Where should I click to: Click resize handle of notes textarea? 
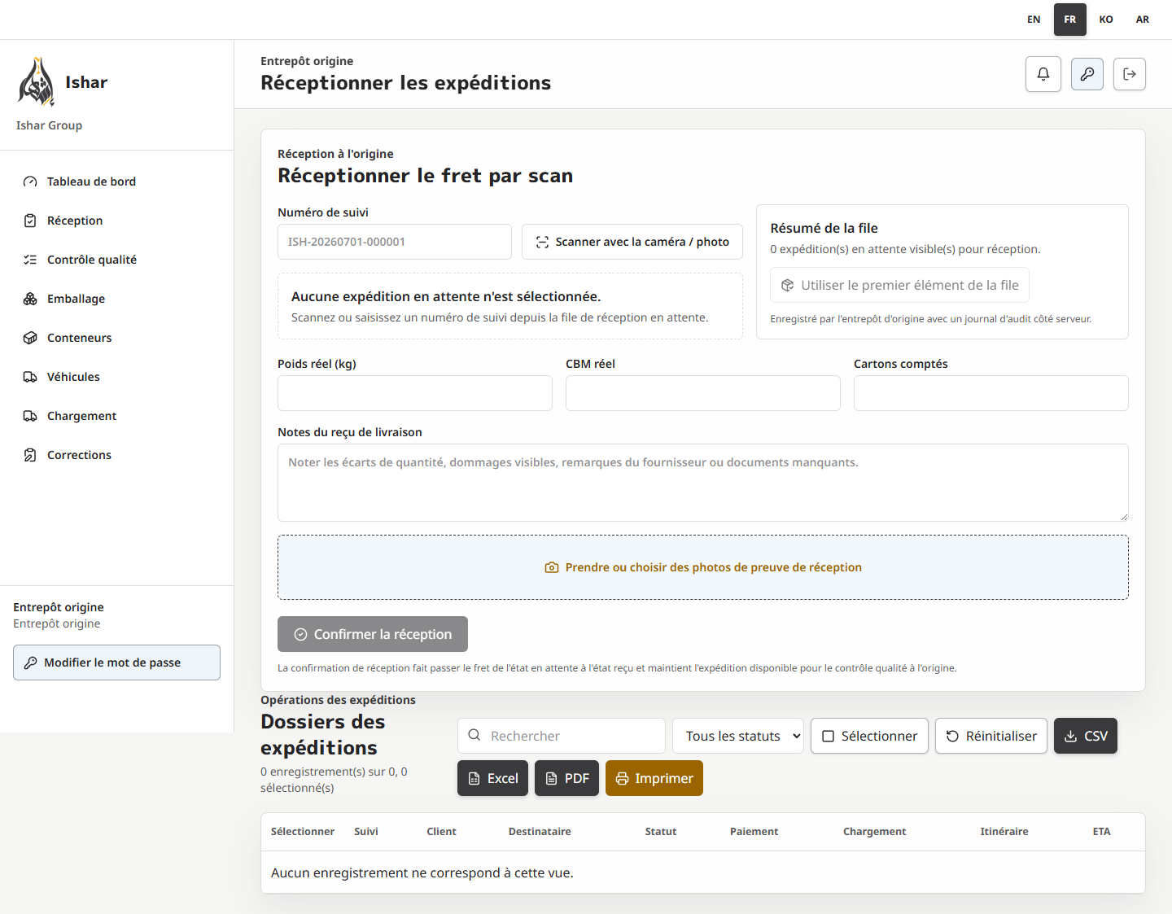[x=1123, y=516]
